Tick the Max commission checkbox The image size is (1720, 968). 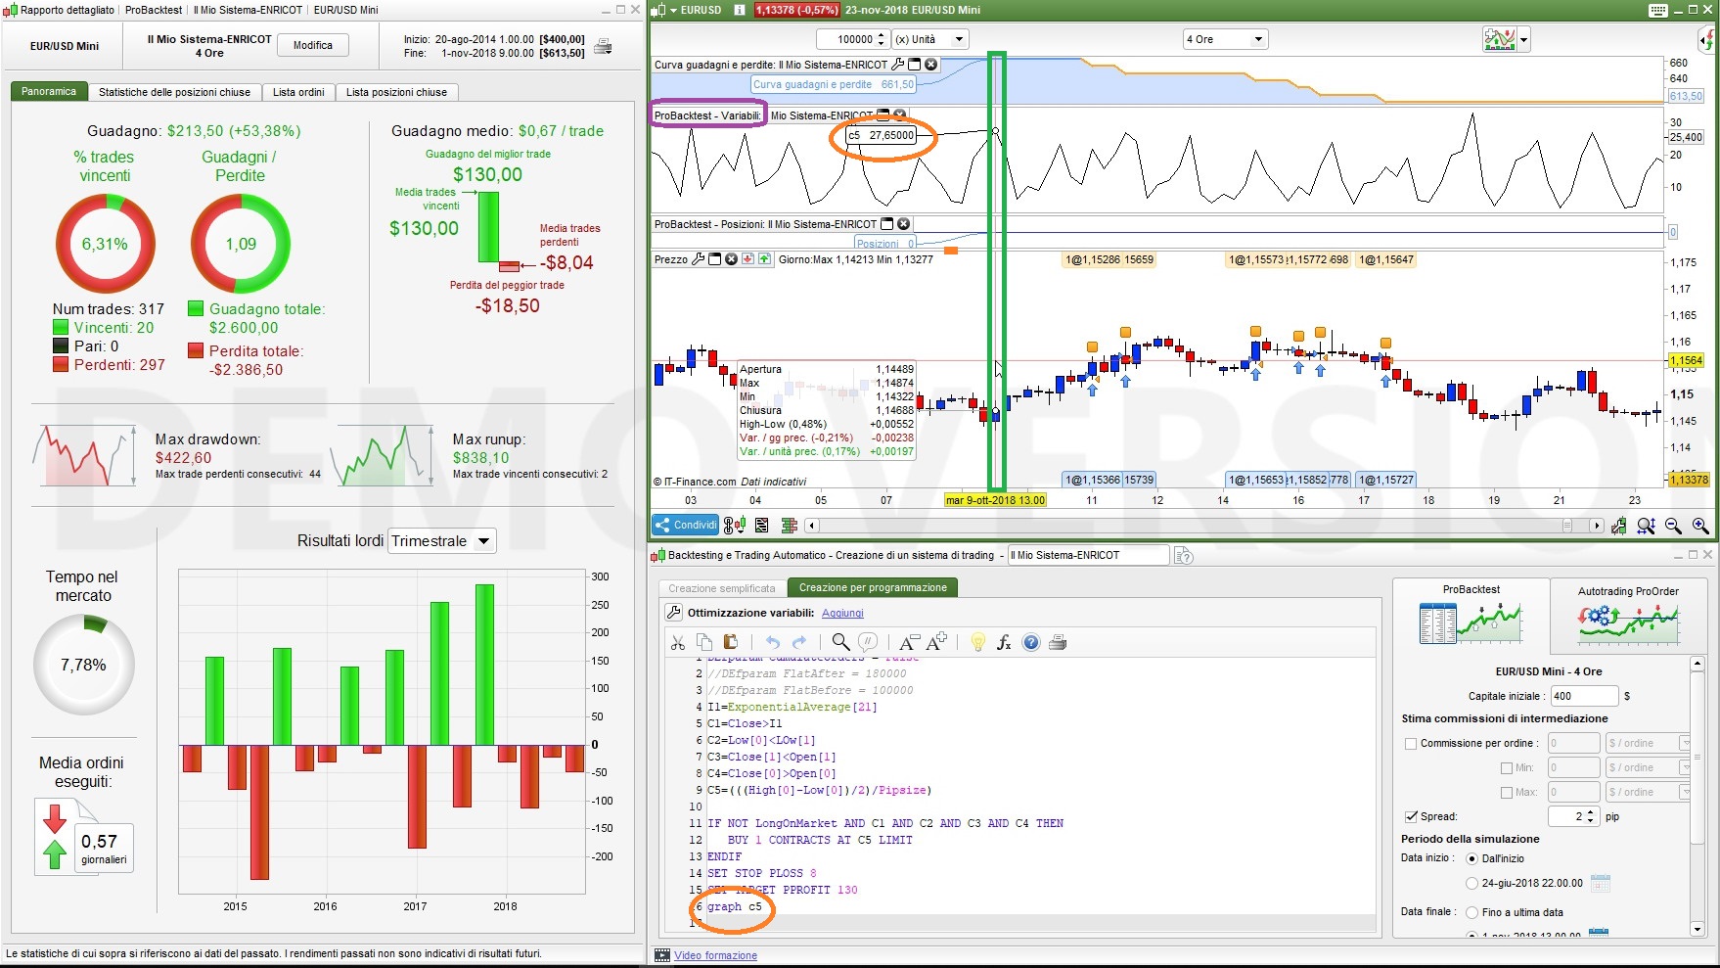[x=1507, y=793]
